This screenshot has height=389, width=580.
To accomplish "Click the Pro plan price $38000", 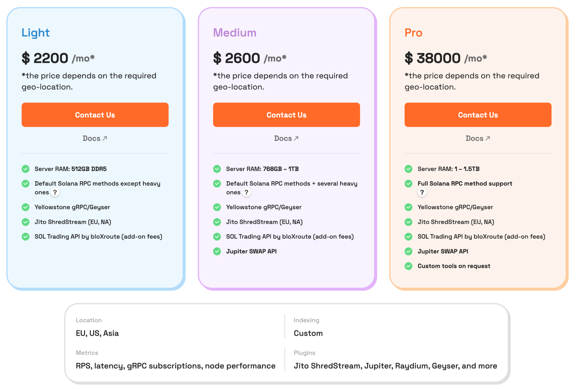I will 433,58.
